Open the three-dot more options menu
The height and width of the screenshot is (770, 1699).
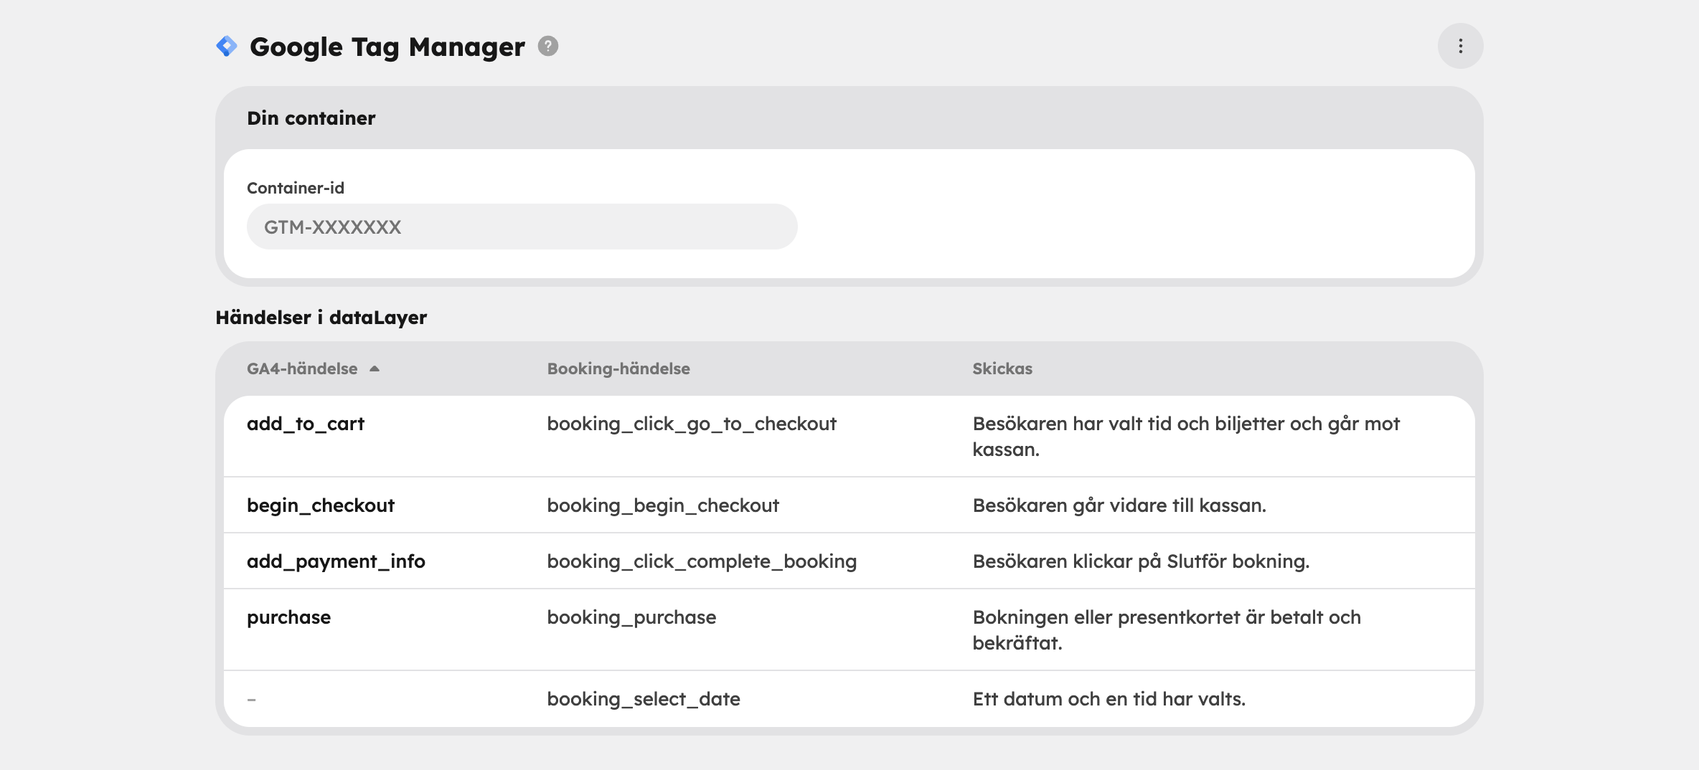click(x=1460, y=46)
